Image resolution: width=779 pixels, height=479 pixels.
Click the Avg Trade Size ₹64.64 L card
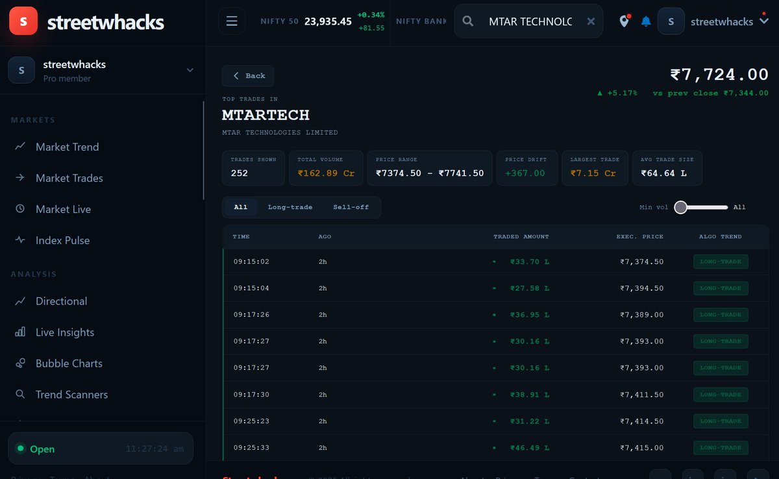click(x=667, y=168)
